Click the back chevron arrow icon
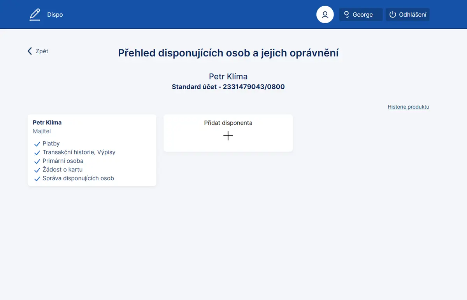This screenshot has height=300, width=467. point(30,51)
